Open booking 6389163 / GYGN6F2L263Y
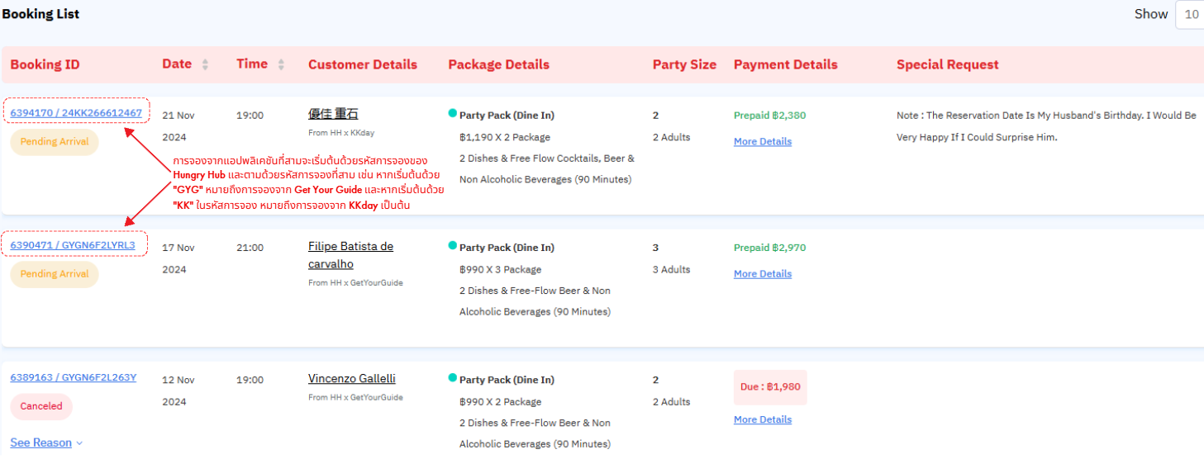This screenshot has width=1204, height=459. coord(74,377)
